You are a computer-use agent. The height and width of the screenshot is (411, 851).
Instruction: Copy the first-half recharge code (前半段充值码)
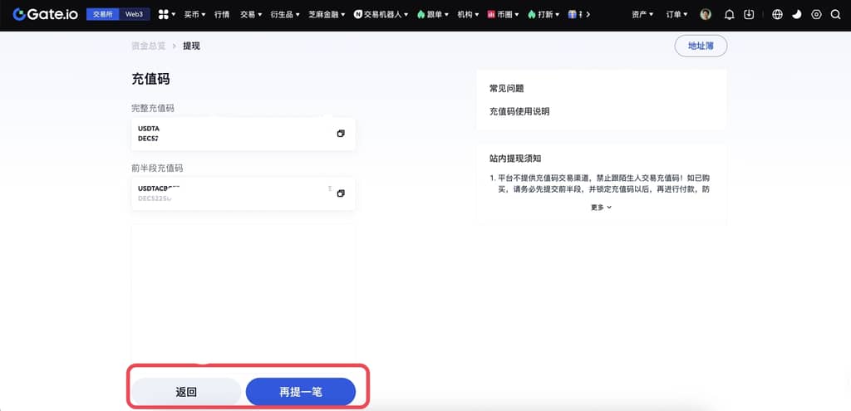click(341, 193)
